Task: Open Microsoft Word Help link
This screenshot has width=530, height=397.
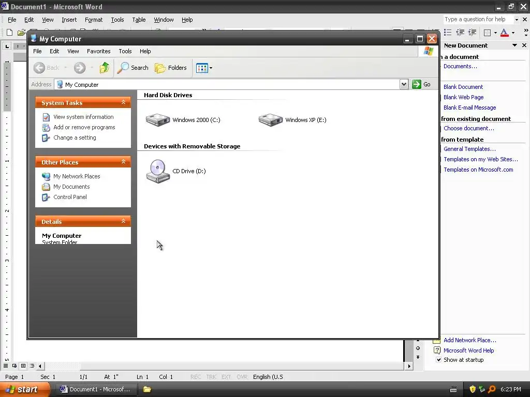Action: pos(468,350)
